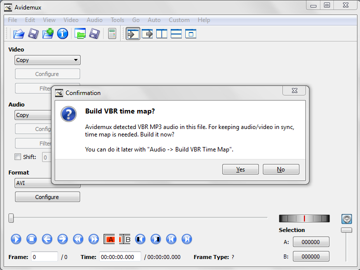Select side-by-side preview layout icon

click(162, 34)
